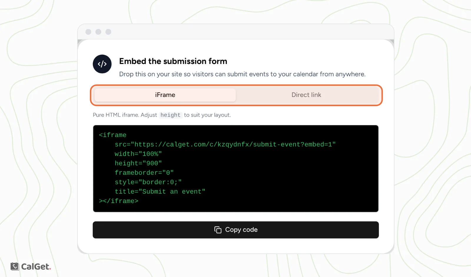
Task: Click the 'Embed the submission form' heading
Action: [x=173, y=61]
